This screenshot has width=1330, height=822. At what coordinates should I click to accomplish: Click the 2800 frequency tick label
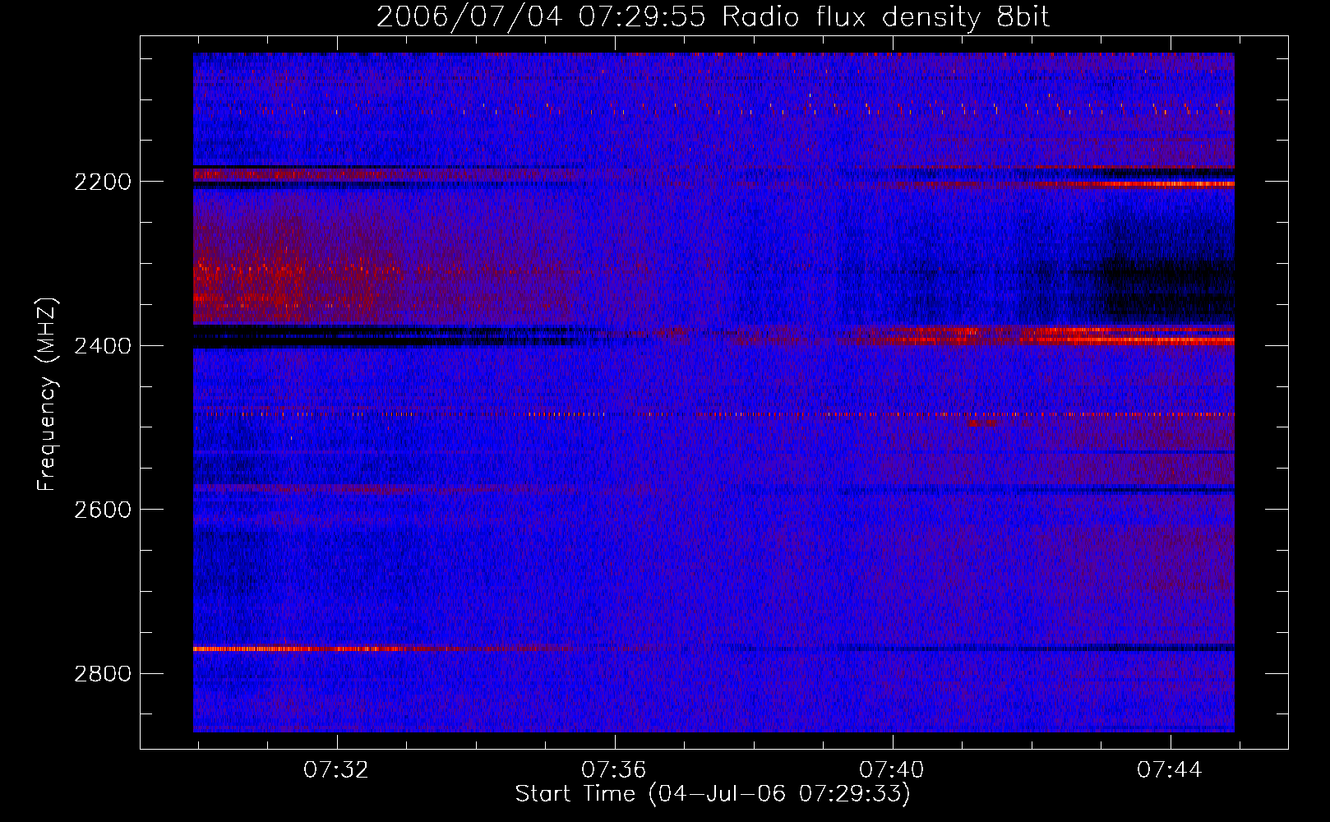pos(103,674)
